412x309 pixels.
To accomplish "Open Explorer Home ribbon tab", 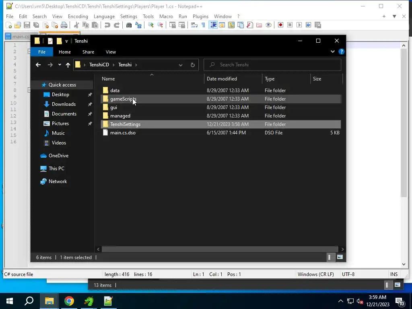I will 65,52.
